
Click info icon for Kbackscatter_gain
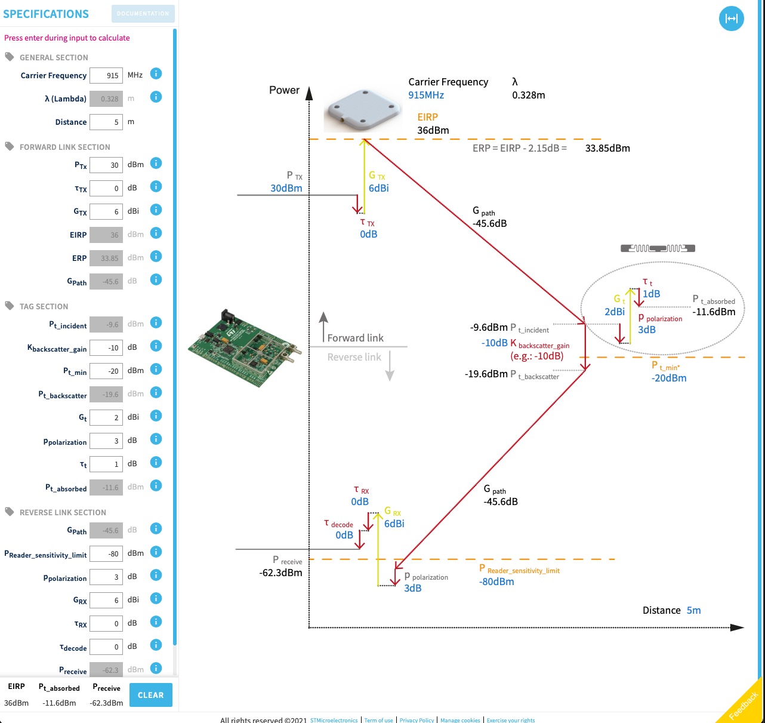click(156, 346)
